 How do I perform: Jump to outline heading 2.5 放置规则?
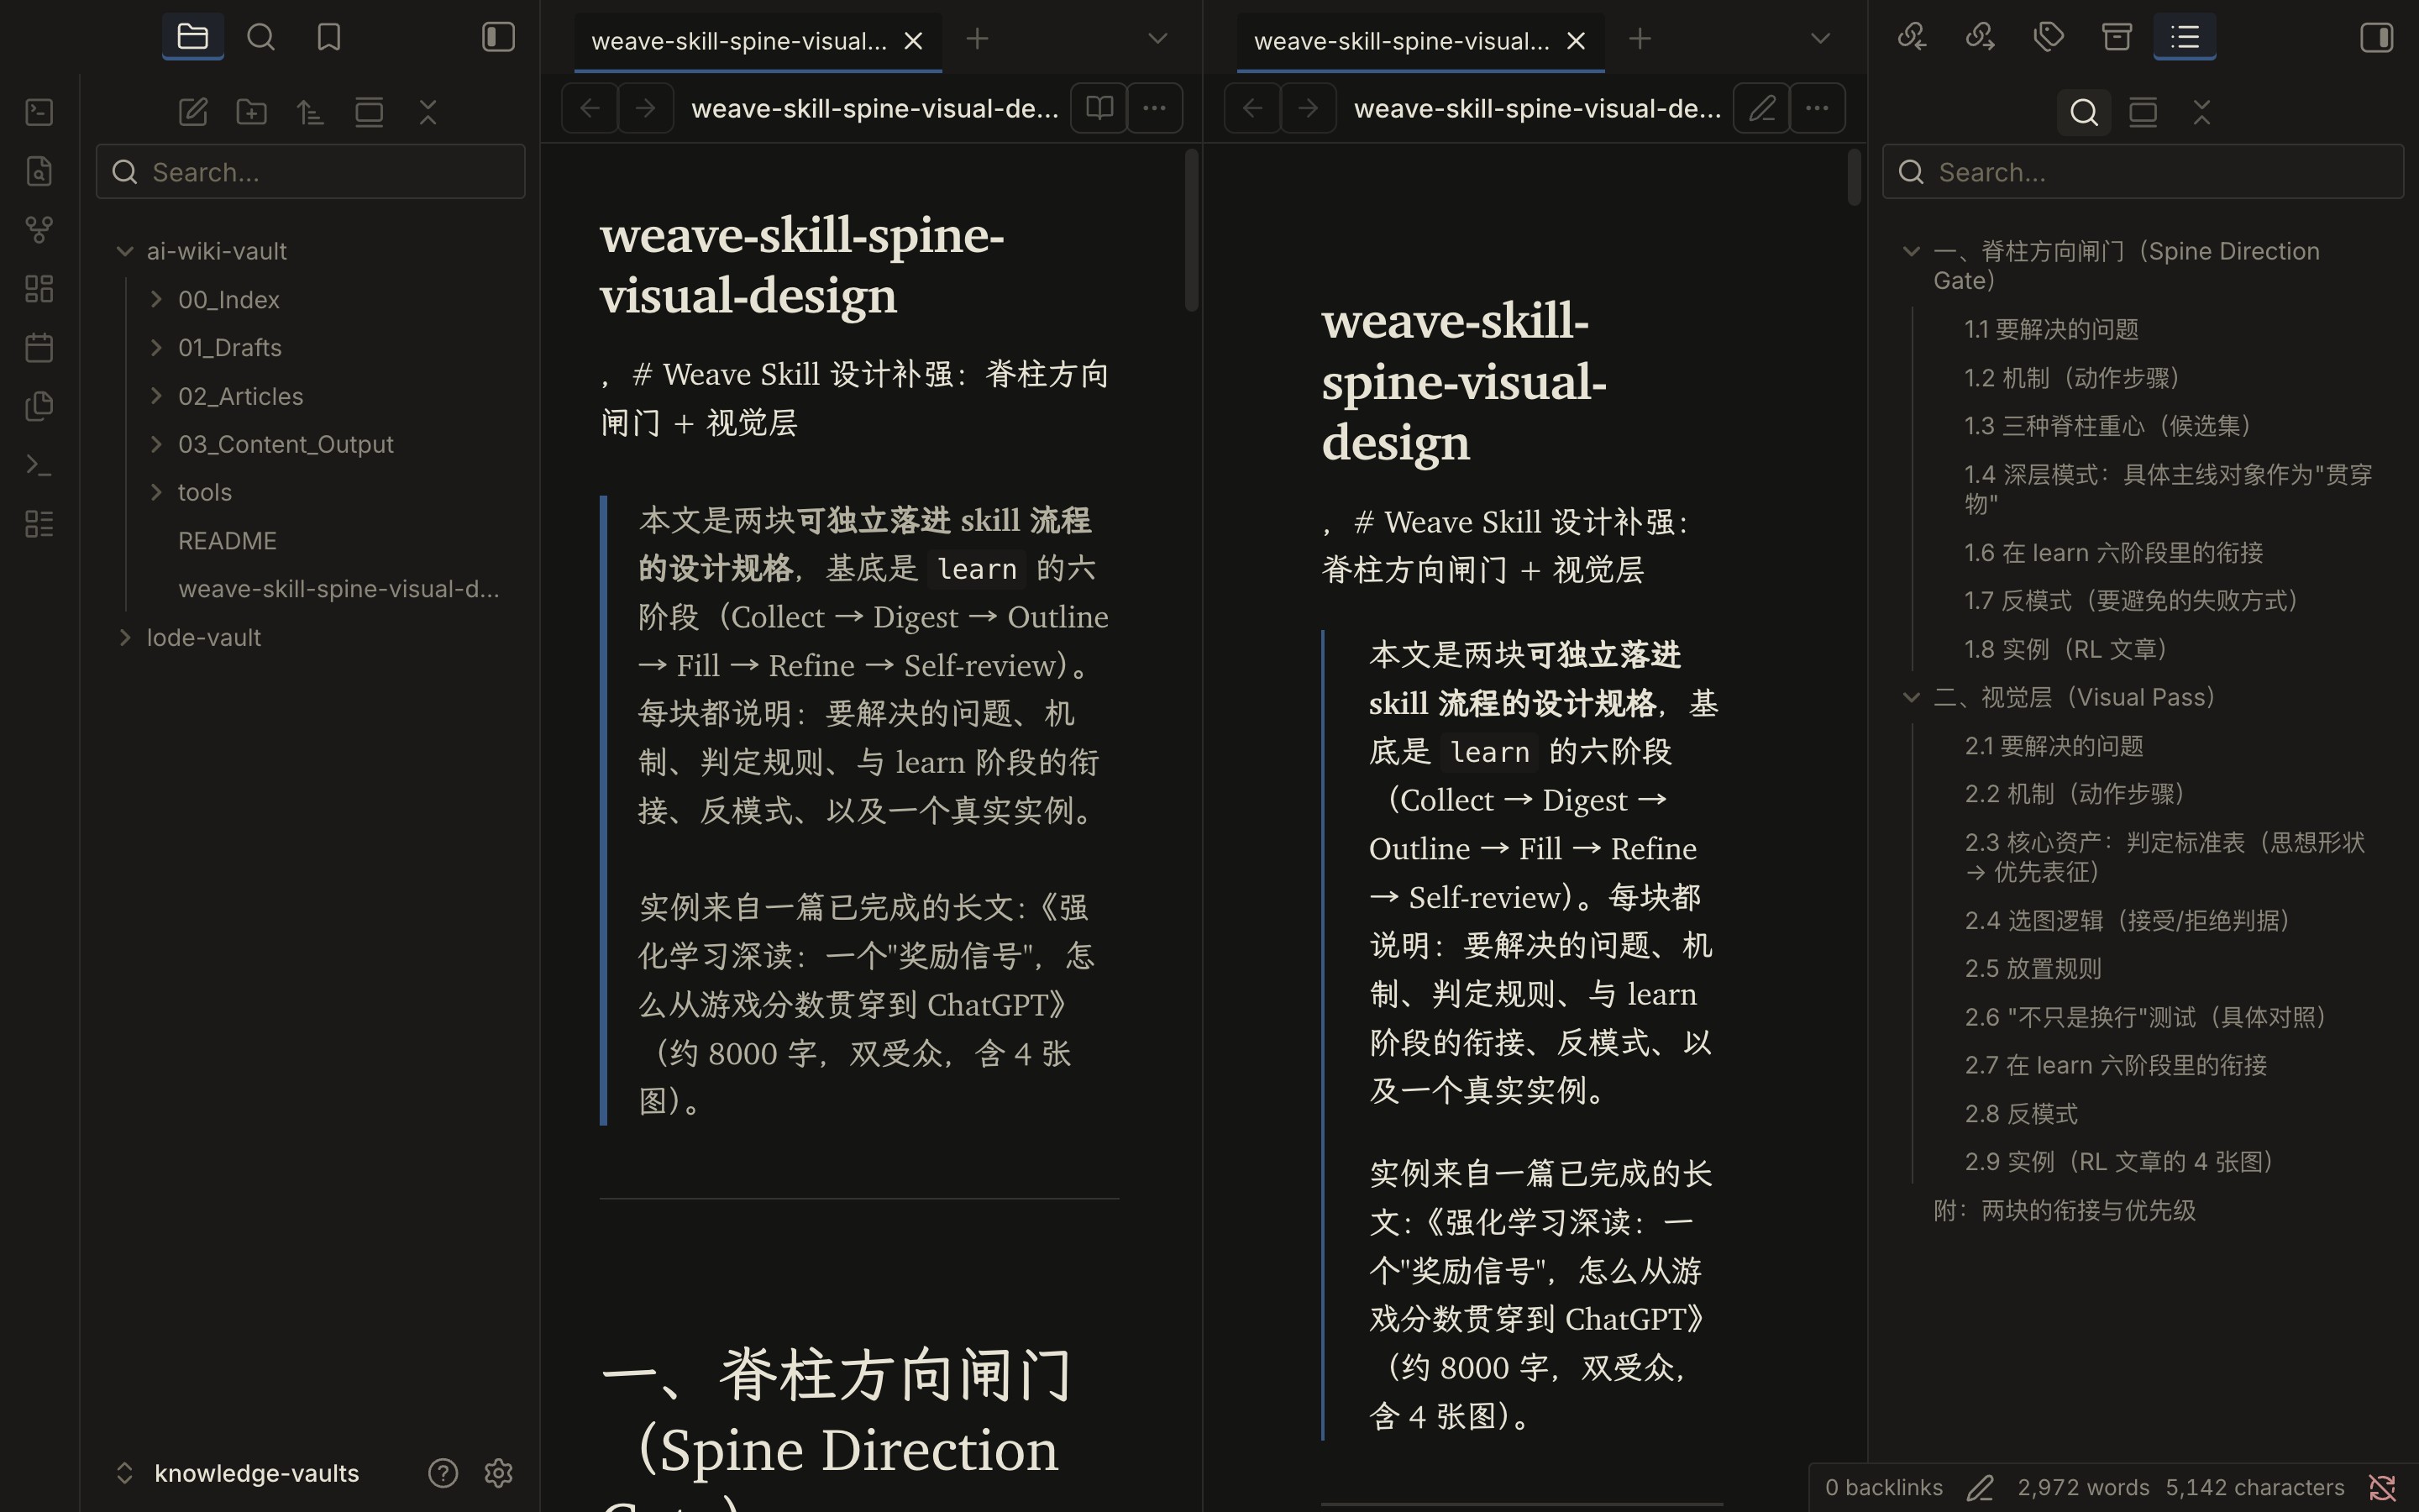pyautogui.click(x=2033, y=969)
